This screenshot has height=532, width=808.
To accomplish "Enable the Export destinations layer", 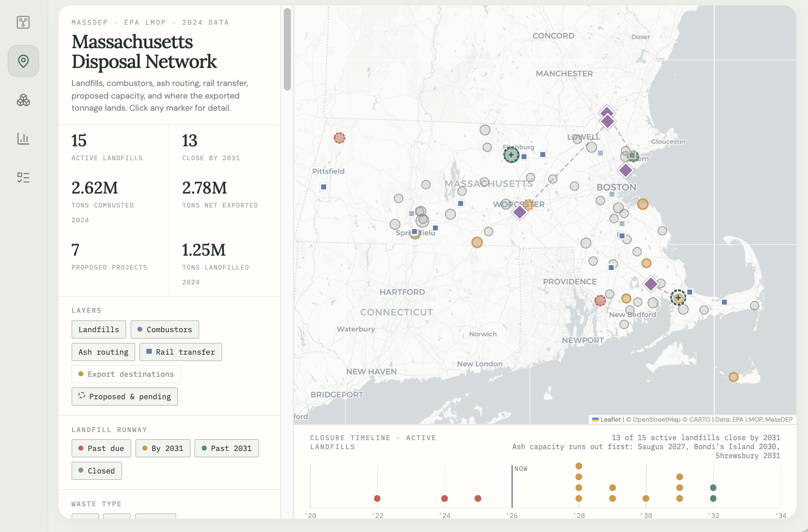I will (126, 374).
